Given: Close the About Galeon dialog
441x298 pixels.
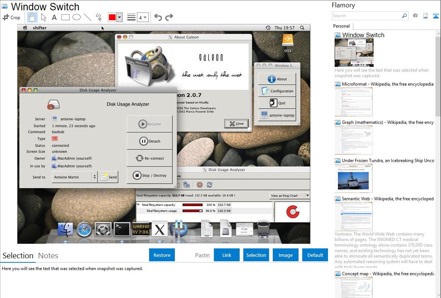Looking at the screenshot, I should pos(236,123).
